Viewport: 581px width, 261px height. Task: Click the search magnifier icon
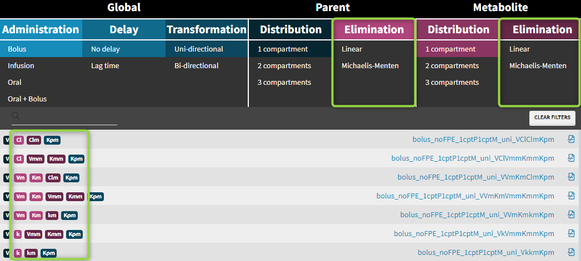(16, 116)
